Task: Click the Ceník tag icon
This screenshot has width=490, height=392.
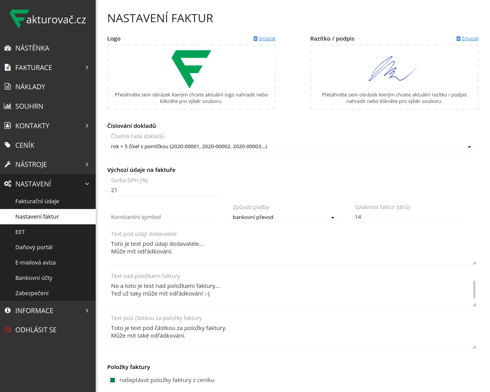Action: point(8,145)
